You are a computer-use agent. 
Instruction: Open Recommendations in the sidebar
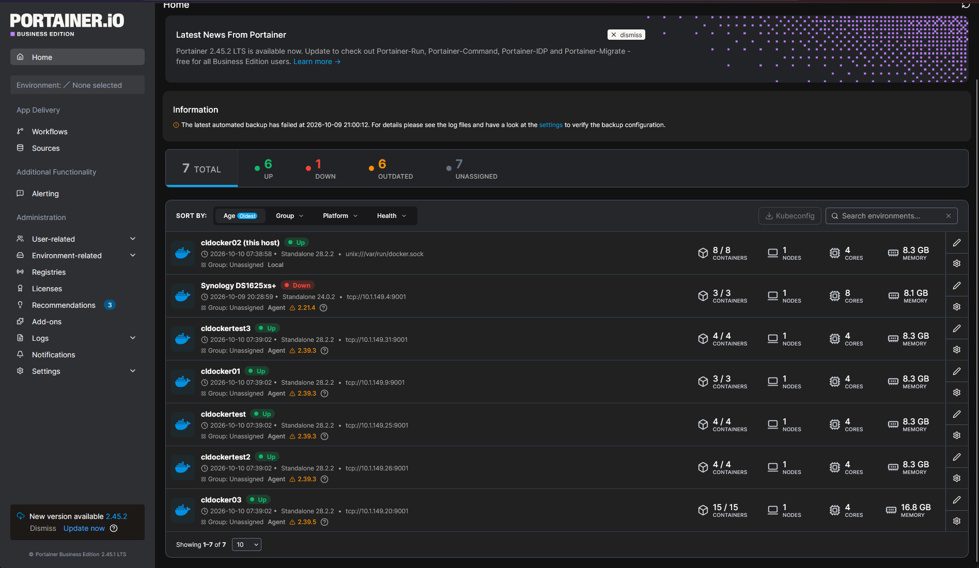[x=64, y=305]
